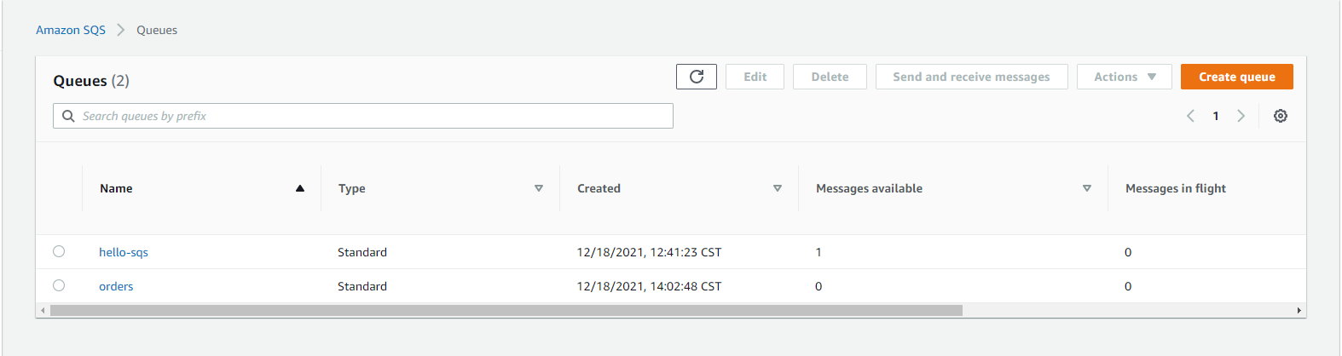The height and width of the screenshot is (356, 1342).
Task: Click Send and receive messages
Action: point(971,77)
